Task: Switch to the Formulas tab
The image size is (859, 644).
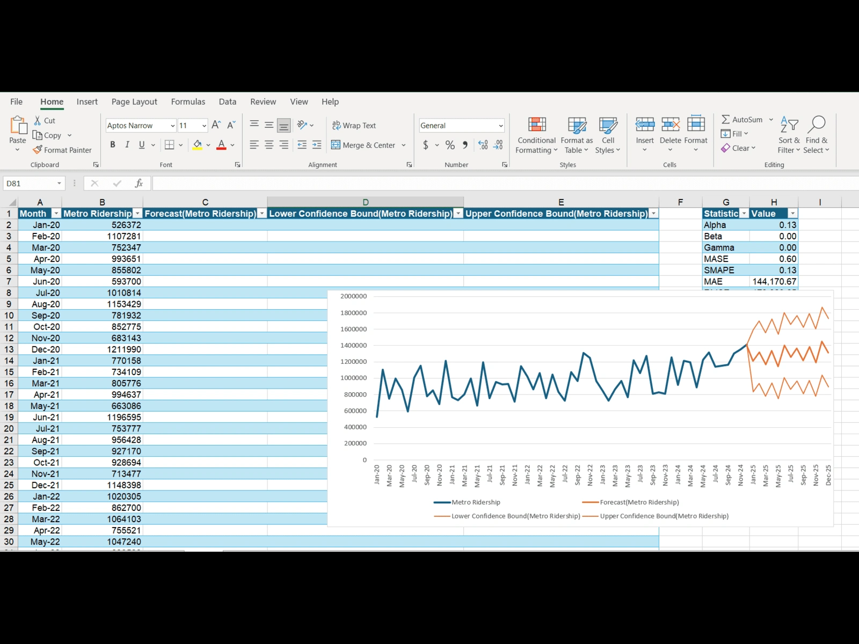Action: point(188,102)
